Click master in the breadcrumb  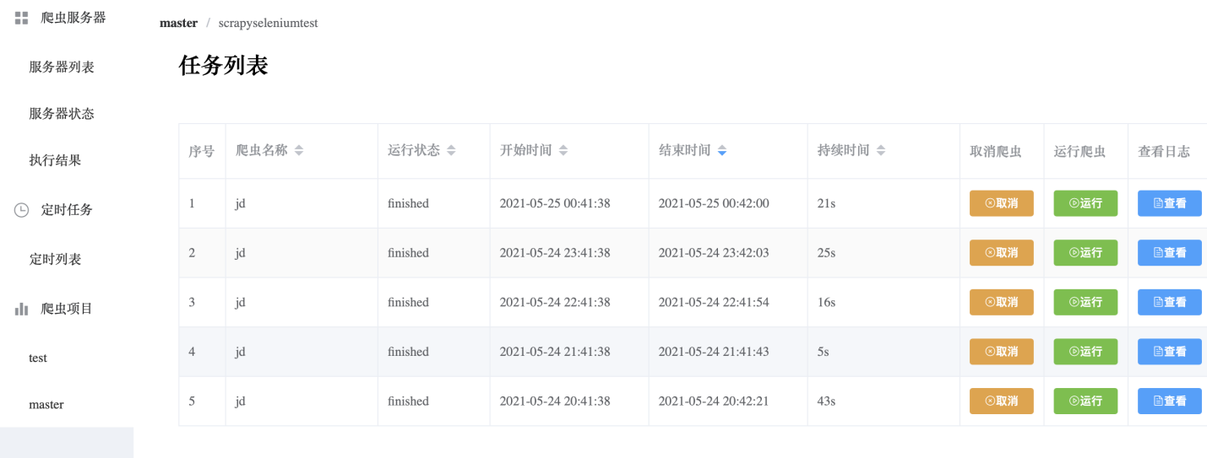tap(178, 24)
